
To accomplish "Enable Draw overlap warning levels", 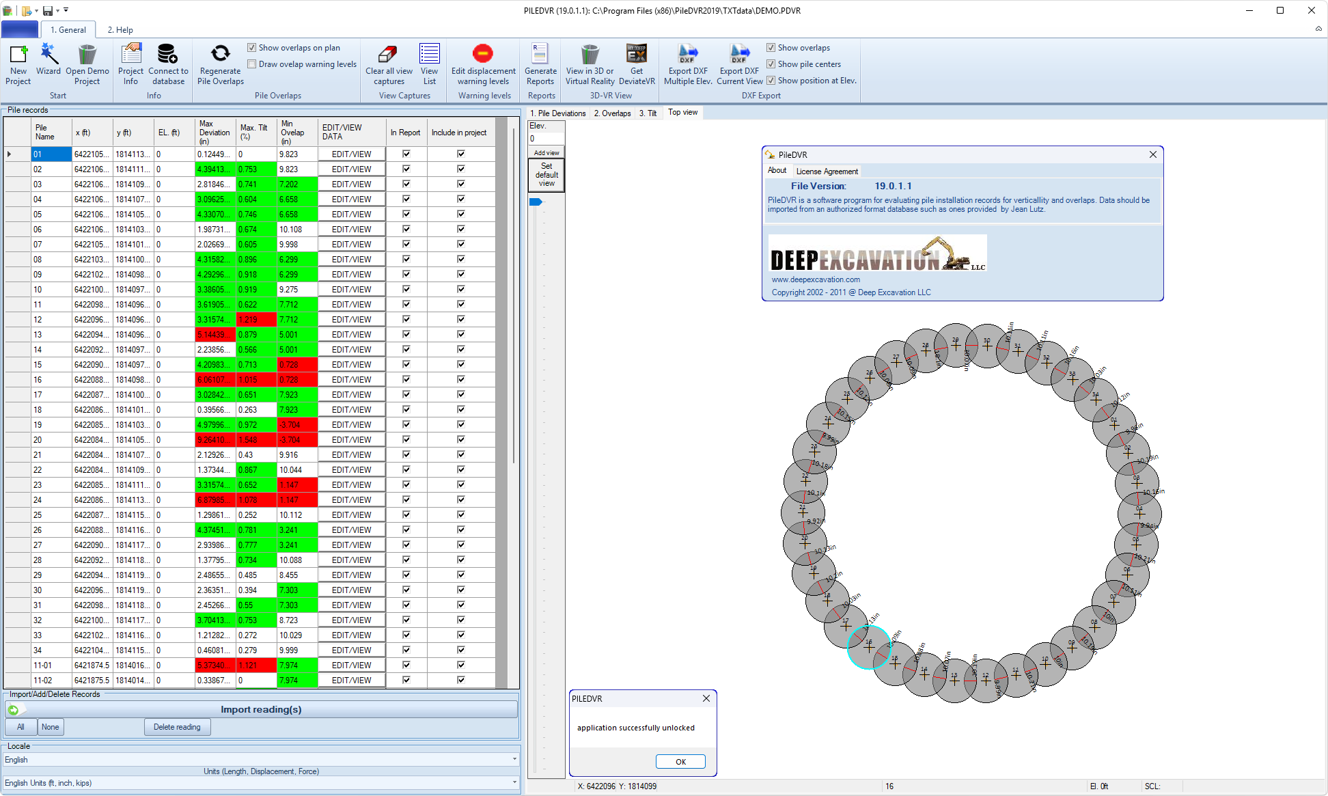I will (252, 64).
